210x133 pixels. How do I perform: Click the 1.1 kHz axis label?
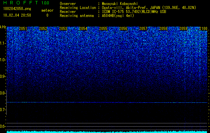tap(3, 43)
